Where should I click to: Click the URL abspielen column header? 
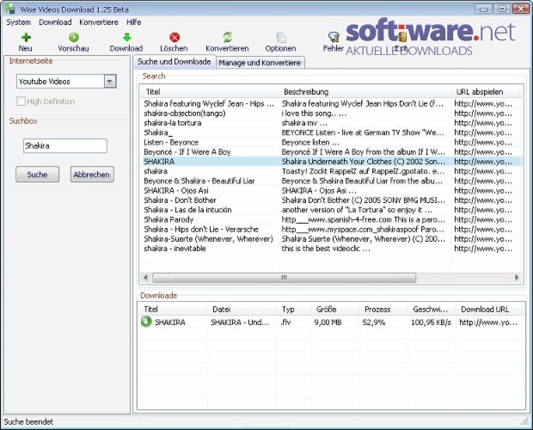point(485,91)
